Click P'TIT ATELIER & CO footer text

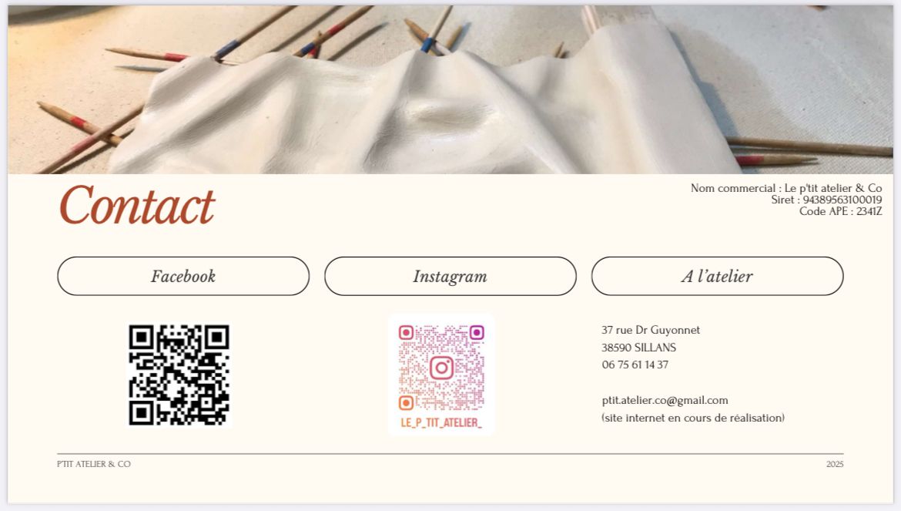[94, 464]
